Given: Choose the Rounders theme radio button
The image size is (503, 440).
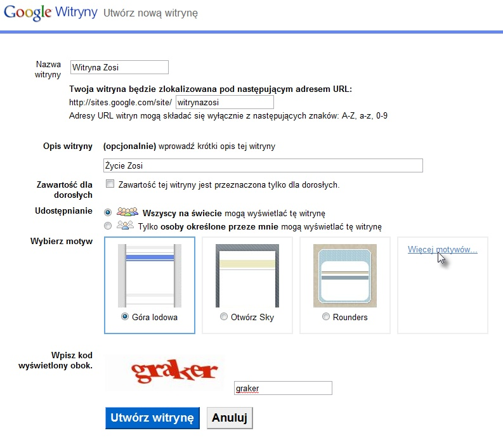Looking at the screenshot, I should 325,316.
